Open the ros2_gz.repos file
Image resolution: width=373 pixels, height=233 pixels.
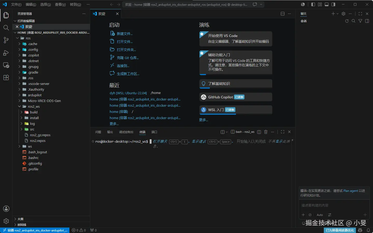(x=40, y=135)
